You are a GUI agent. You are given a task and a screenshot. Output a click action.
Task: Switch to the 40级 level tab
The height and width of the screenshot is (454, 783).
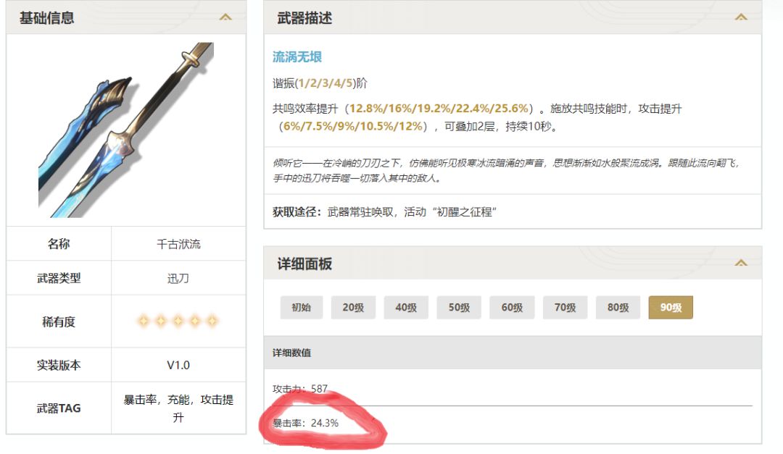click(406, 307)
